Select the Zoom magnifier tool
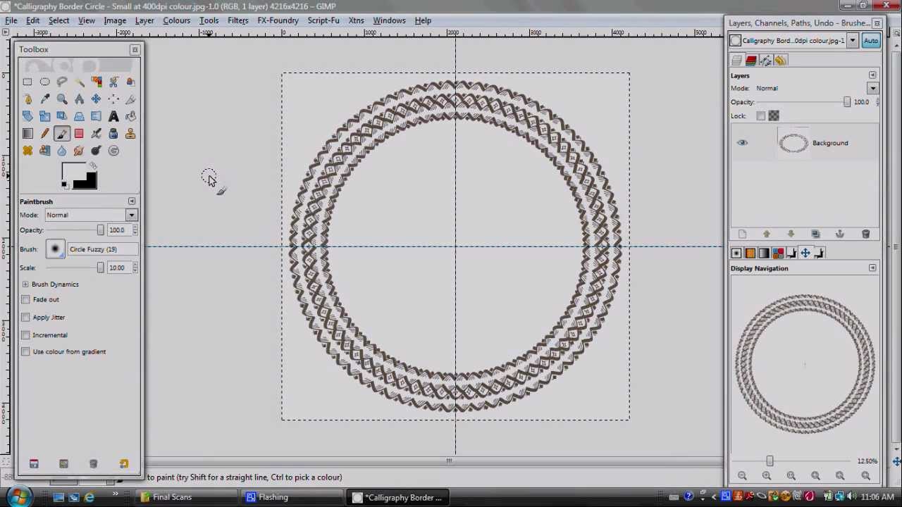The height and width of the screenshot is (507, 902). tap(62, 99)
